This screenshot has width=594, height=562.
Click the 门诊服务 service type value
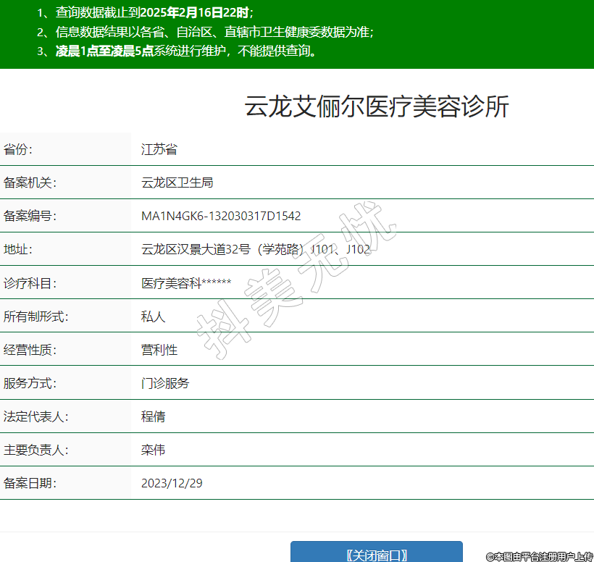tap(165, 383)
